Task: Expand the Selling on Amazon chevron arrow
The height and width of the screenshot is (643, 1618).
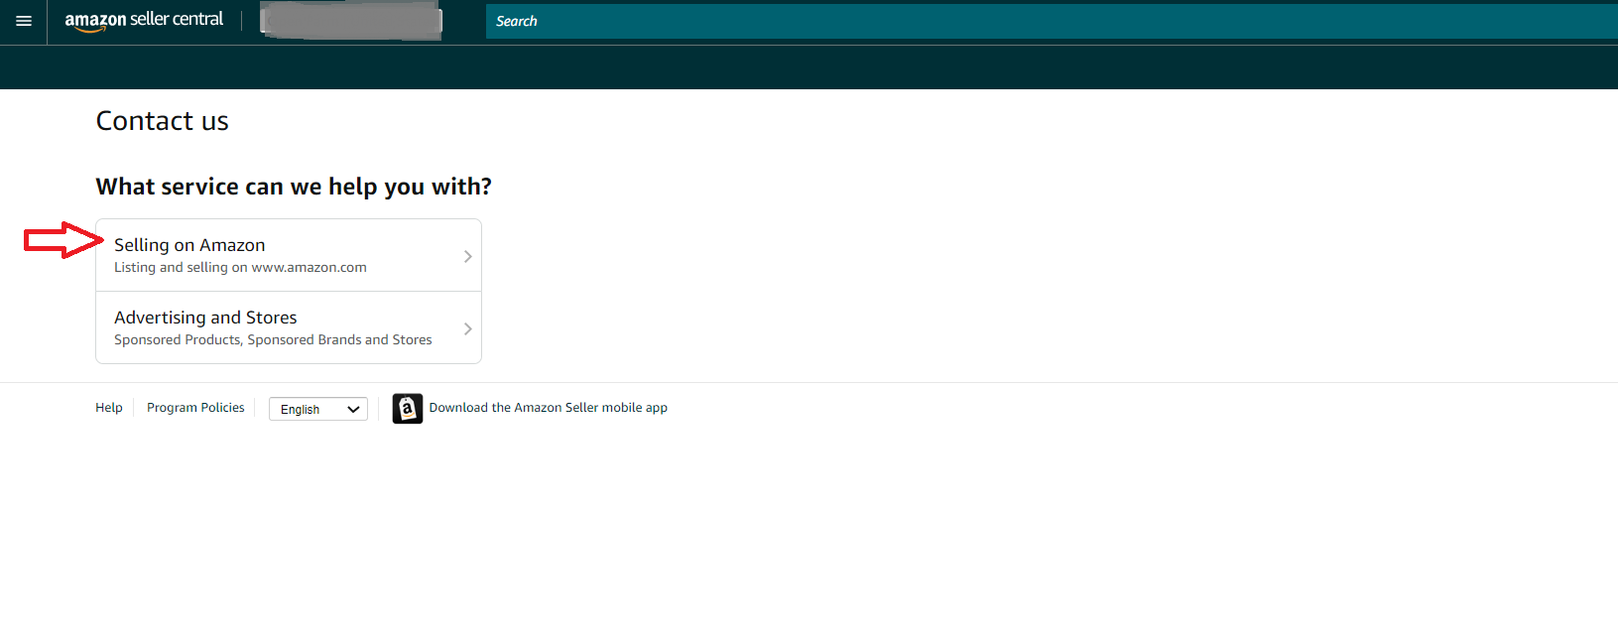Action: 468,256
